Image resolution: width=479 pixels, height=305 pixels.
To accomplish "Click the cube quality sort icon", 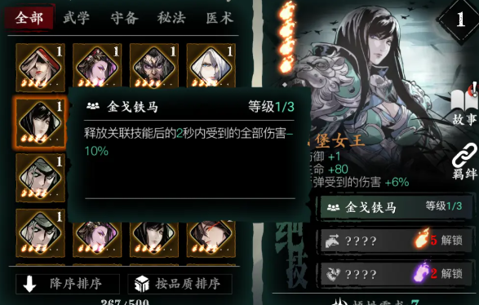I will (x=142, y=284).
